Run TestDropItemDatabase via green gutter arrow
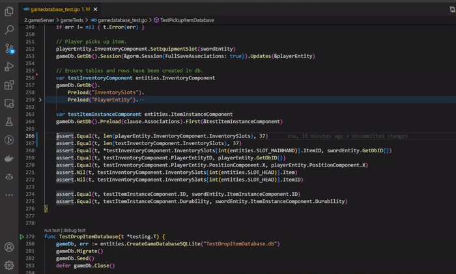Screen dimensions: 456x274 coord(21,236)
